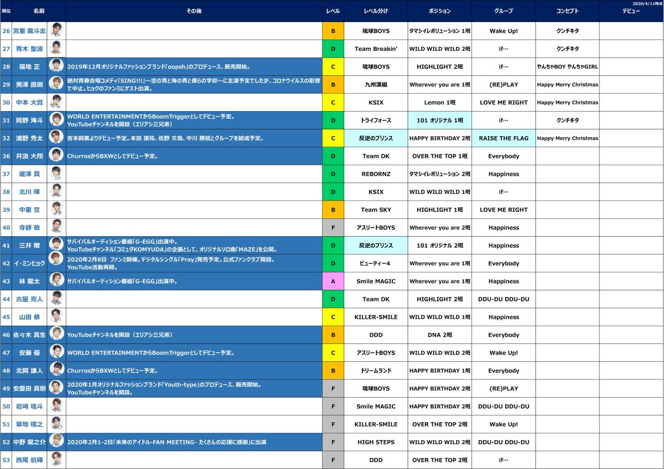This screenshot has height=469, width=664.
Task: Click the レベル column header
Action: [x=333, y=11]
